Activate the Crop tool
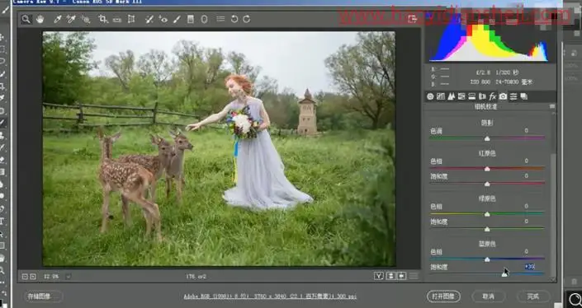582x308 pixels. [103, 19]
